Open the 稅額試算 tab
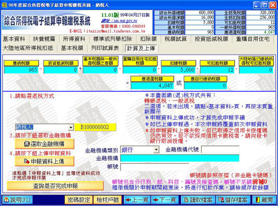 coord(176,39)
